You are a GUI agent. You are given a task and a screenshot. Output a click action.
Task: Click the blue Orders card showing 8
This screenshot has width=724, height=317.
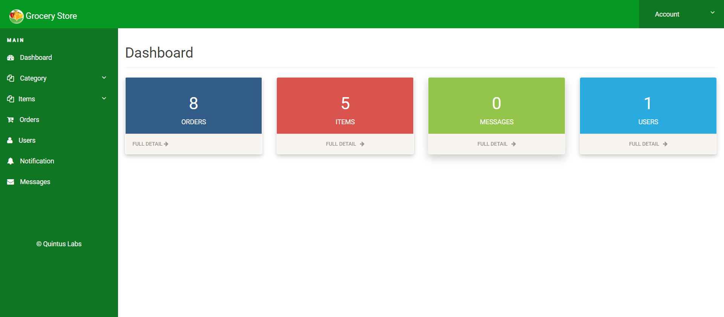pyautogui.click(x=193, y=106)
